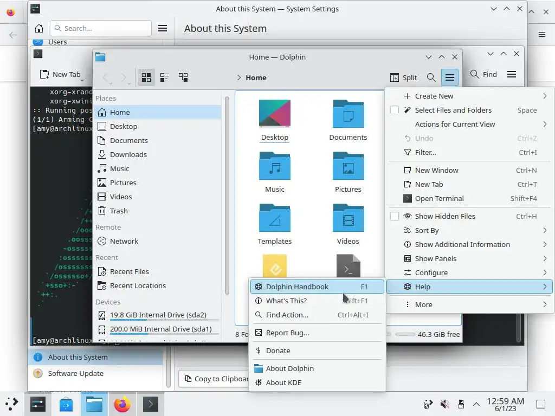Select Network under Remote
Image resolution: width=555 pixels, height=416 pixels.
tap(157, 241)
